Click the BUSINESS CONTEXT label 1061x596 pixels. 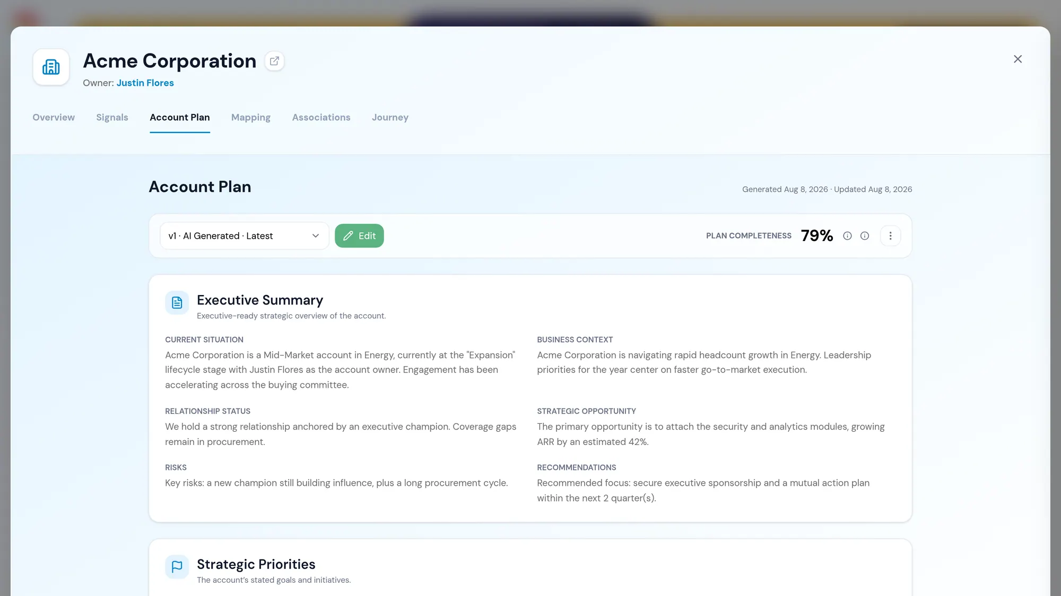575,340
